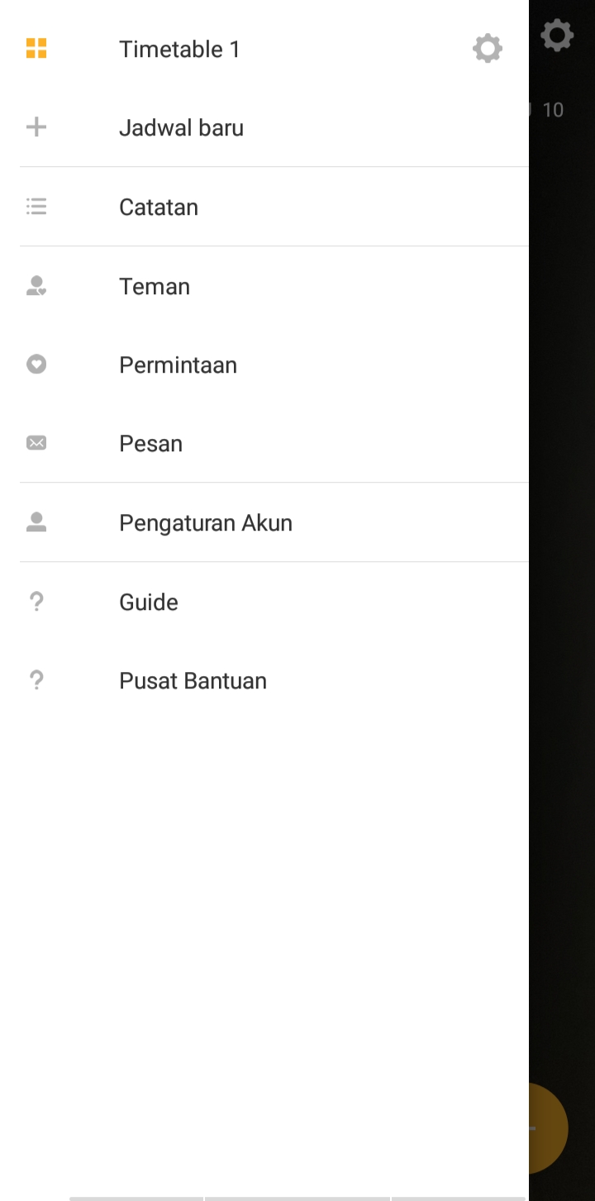Tap the friend icon beside Teman
This screenshot has height=1201, width=595.
coord(36,286)
